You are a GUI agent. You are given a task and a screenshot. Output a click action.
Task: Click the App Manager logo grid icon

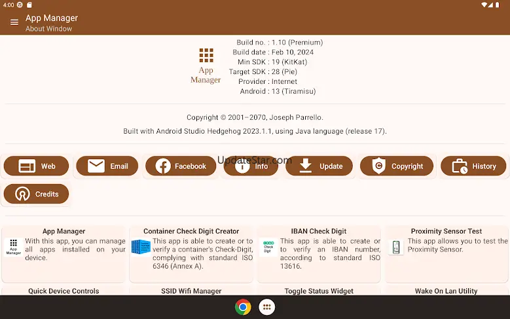206,55
